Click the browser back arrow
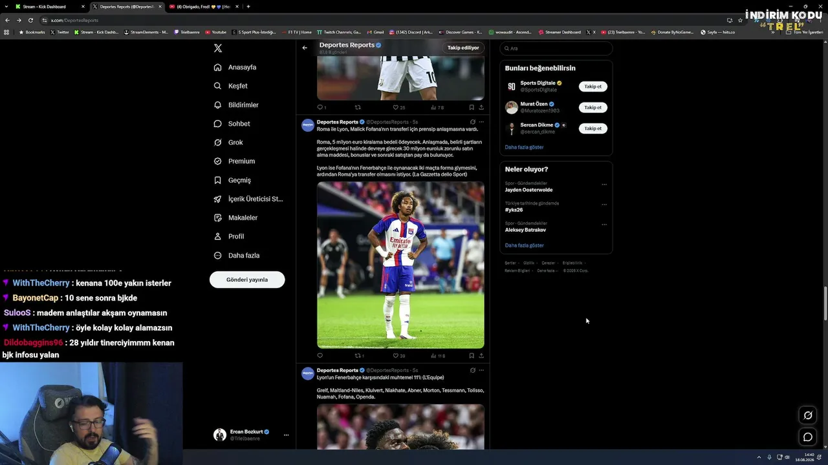 [7, 20]
